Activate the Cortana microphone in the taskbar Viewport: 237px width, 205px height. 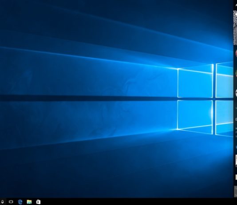click(x=3, y=202)
